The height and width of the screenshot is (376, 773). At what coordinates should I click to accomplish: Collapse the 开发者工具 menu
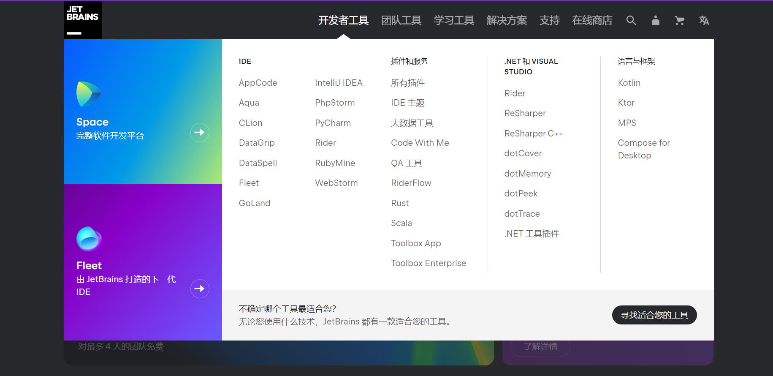click(343, 20)
